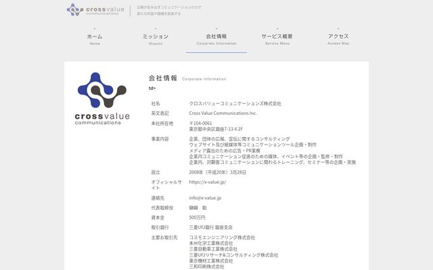
Task: Click the client 本州化学工業株式会社
Action: (211, 243)
